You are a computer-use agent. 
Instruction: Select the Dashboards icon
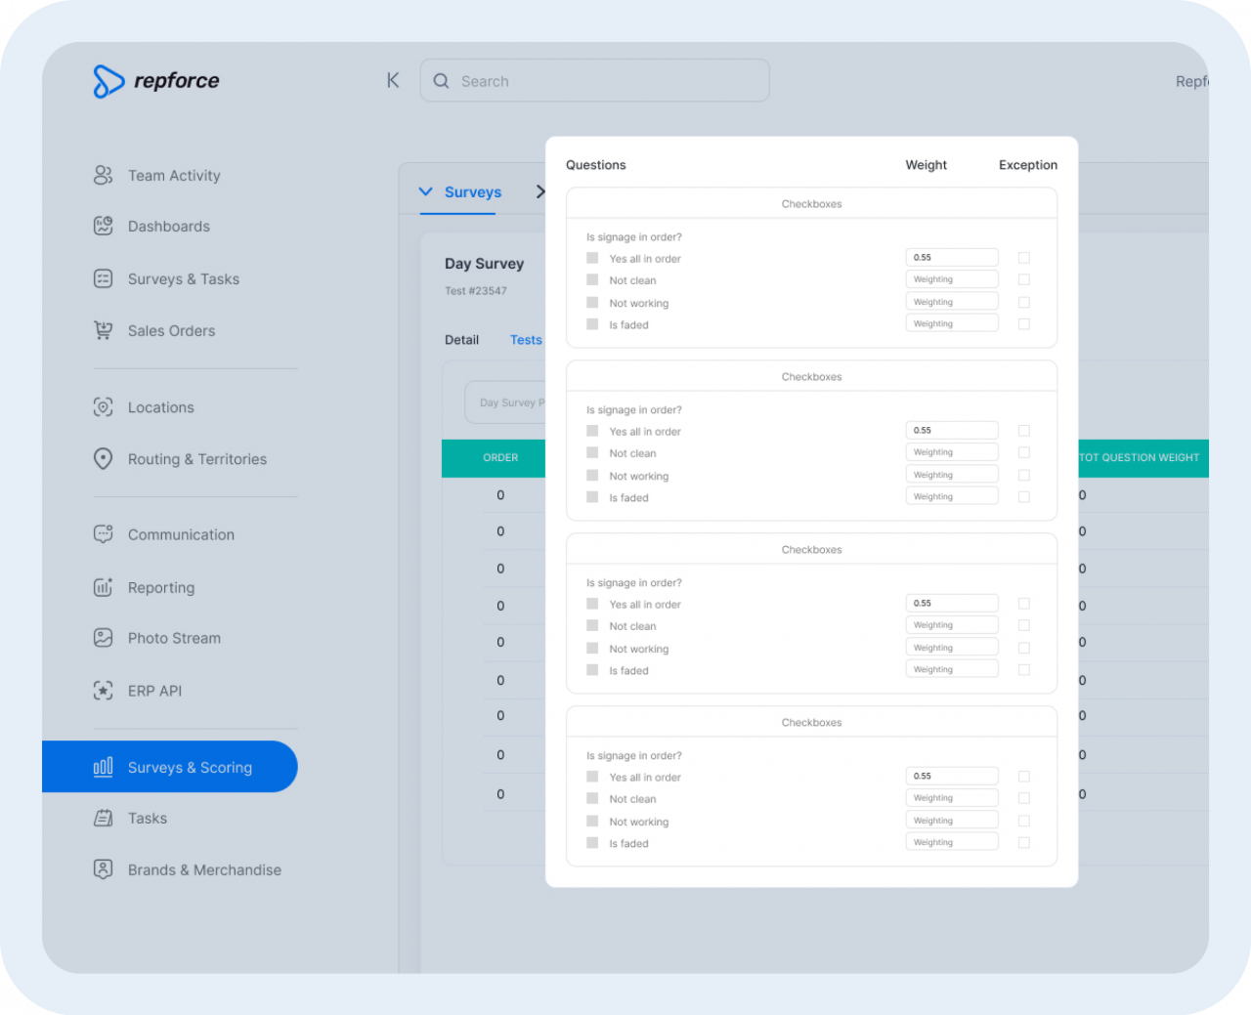(x=104, y=226)
